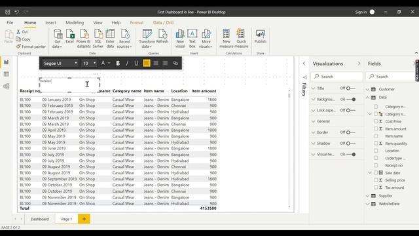The image size is (419, 236).
Task: Add a new report page
Action: 84,219
